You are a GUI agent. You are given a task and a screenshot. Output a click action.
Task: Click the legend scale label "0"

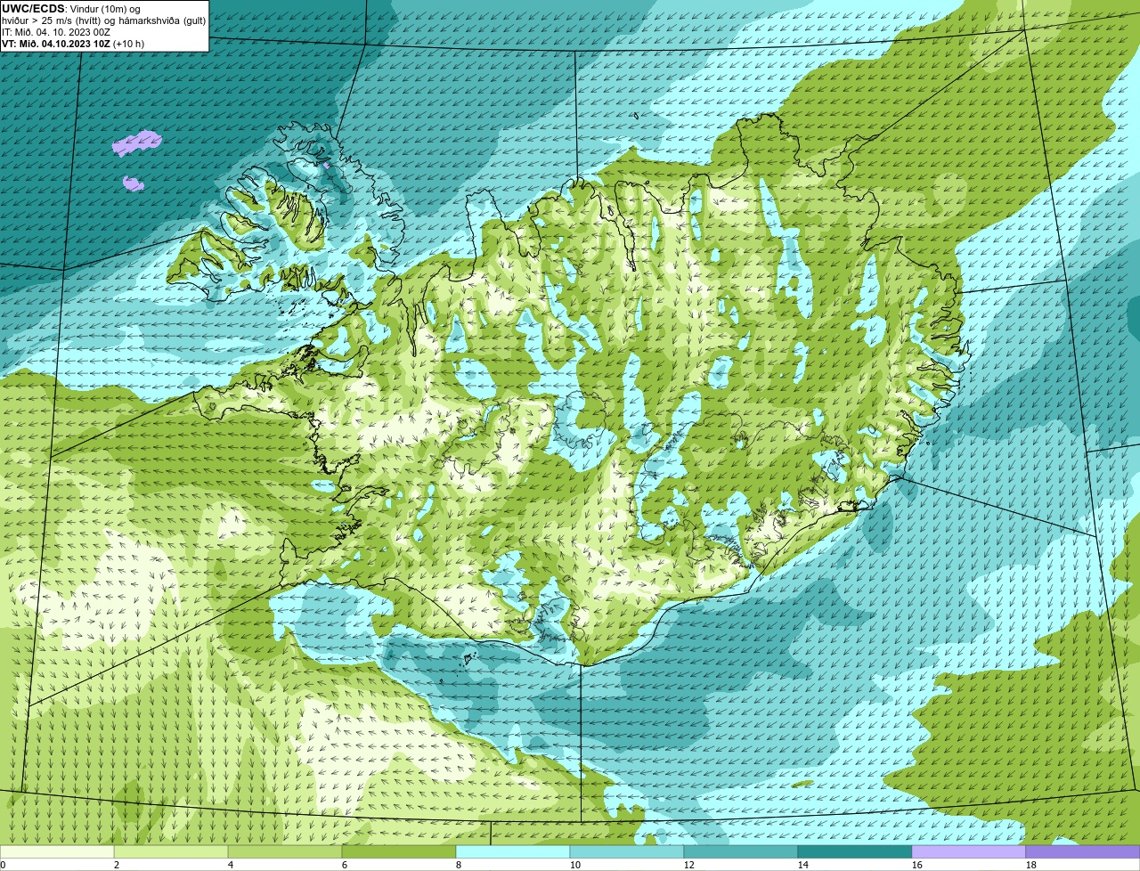coord(4,865)
